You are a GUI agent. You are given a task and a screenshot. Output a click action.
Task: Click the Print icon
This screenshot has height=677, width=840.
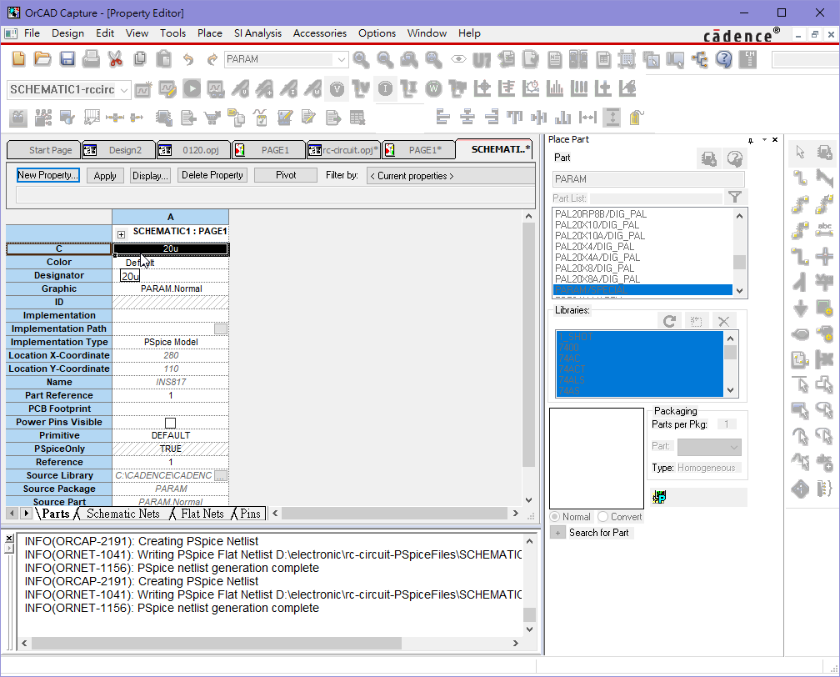coord(91,58)
